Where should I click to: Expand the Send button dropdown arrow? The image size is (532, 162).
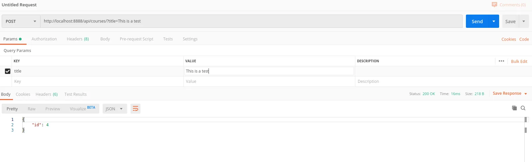pos(494,21)
